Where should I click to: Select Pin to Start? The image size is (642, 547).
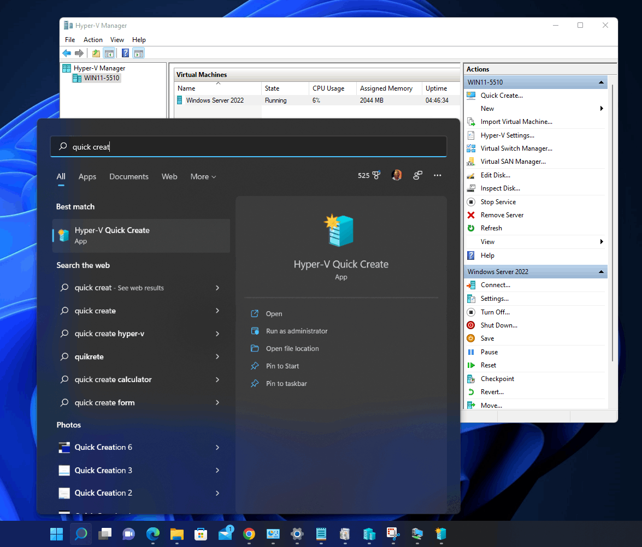282,366
